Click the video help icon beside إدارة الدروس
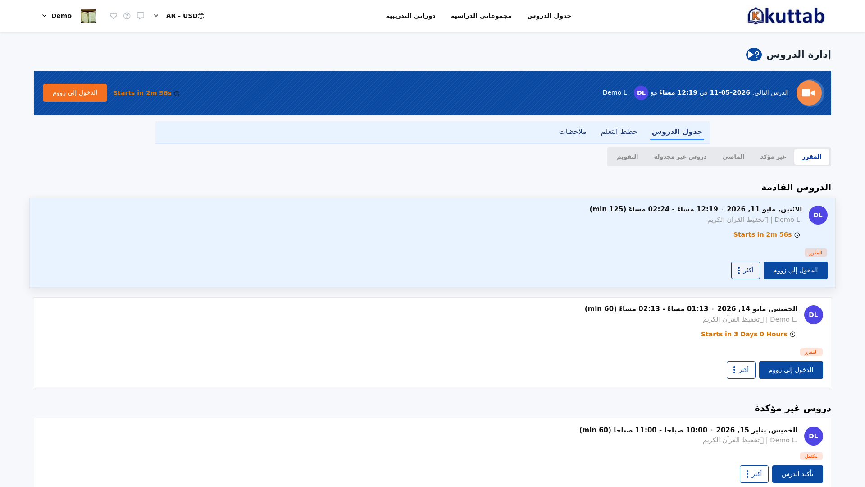 (x=754, y=55)
